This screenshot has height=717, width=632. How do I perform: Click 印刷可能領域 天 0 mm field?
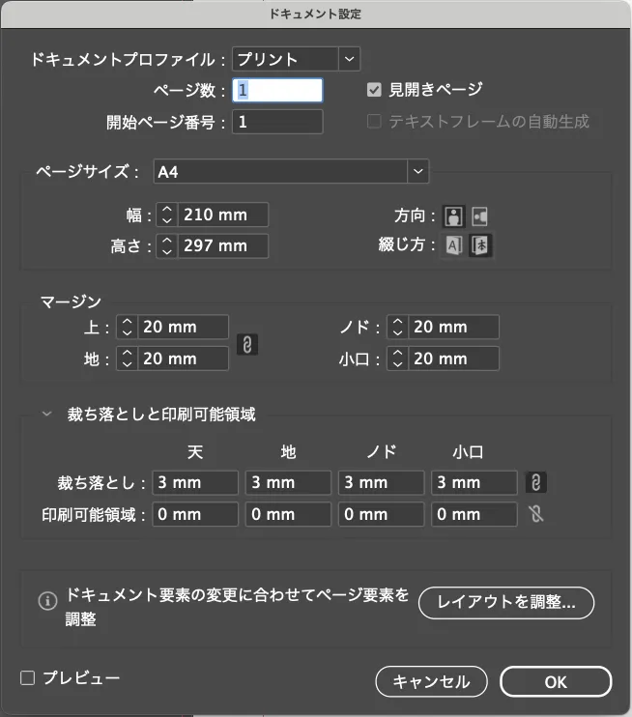195,514
